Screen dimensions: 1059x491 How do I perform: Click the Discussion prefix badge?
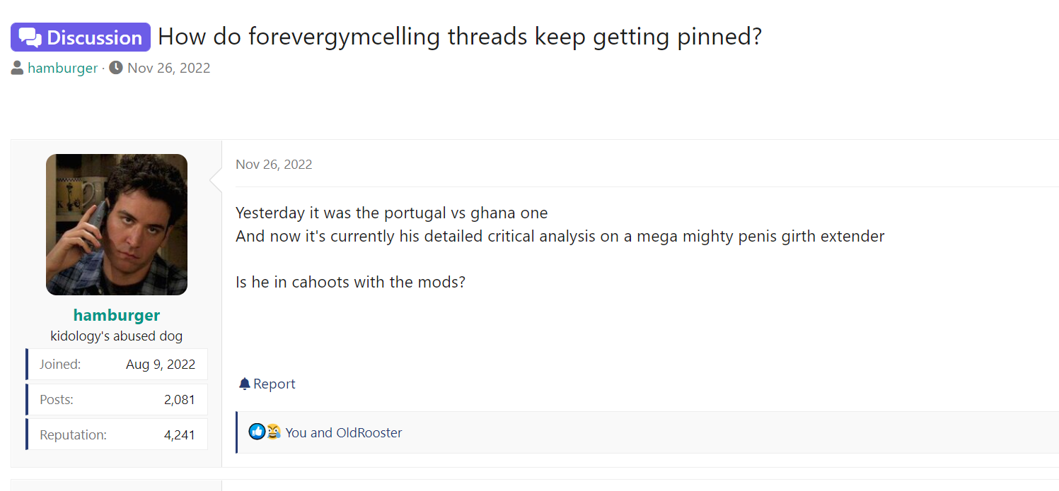coord(81,37)
